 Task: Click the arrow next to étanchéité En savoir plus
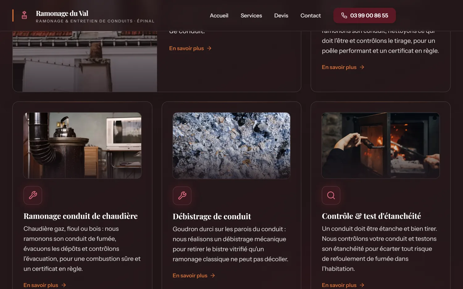[362, 285]
